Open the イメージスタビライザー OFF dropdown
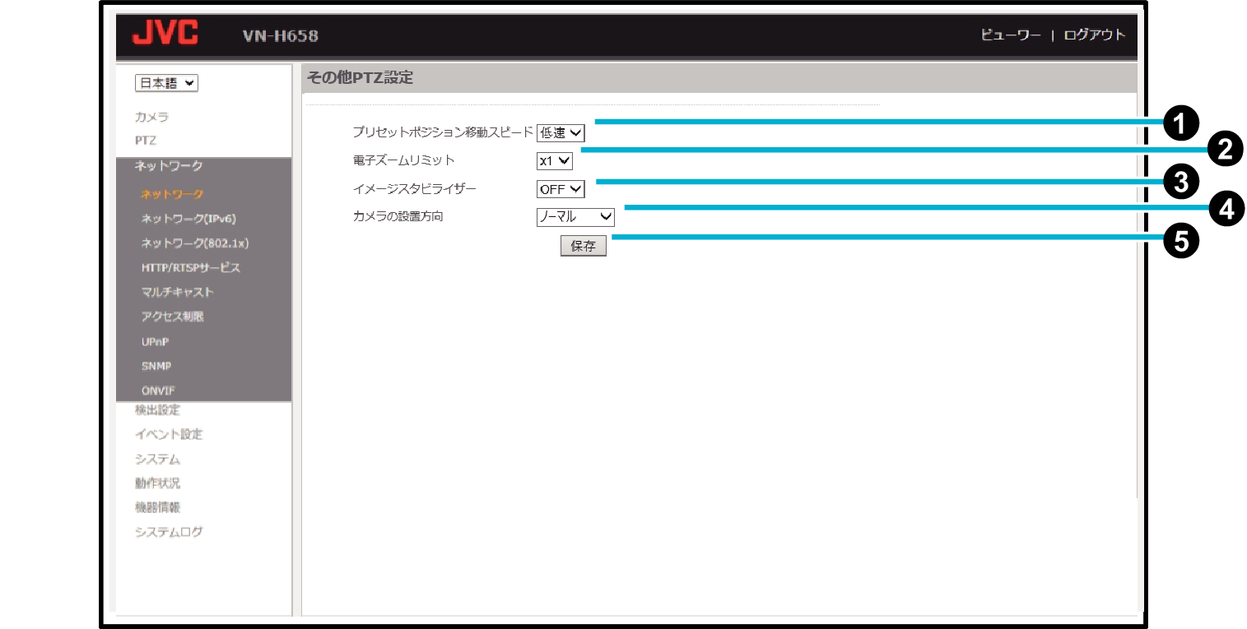Image resolution: width=1247 pixels, height=629 pixels. 560,189
